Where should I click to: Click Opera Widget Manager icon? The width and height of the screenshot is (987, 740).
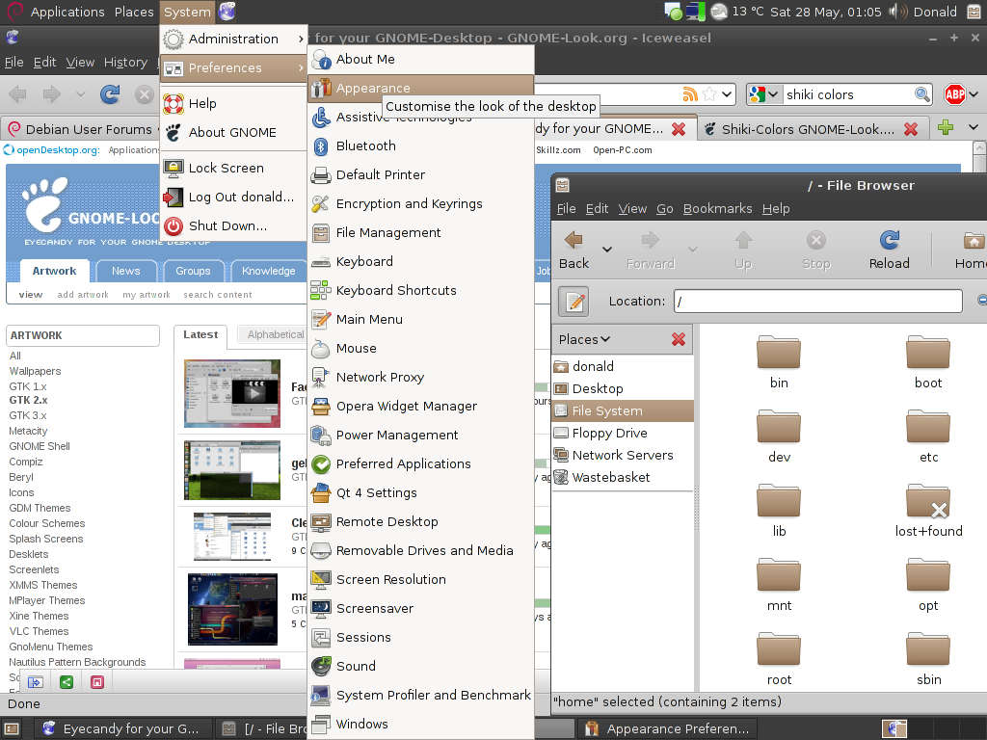tap(321, 407)
